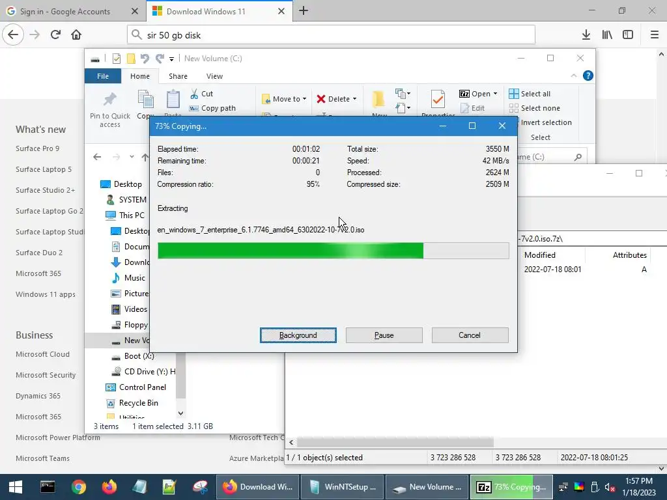
Task: Click the Background button in copying dialog
Action: pyautogui.click(x=298, y=335)
